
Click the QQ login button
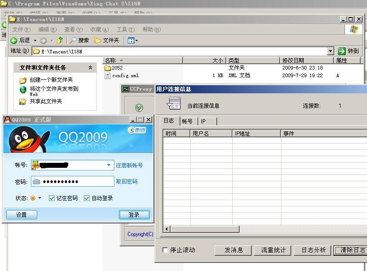click(134, 214)
